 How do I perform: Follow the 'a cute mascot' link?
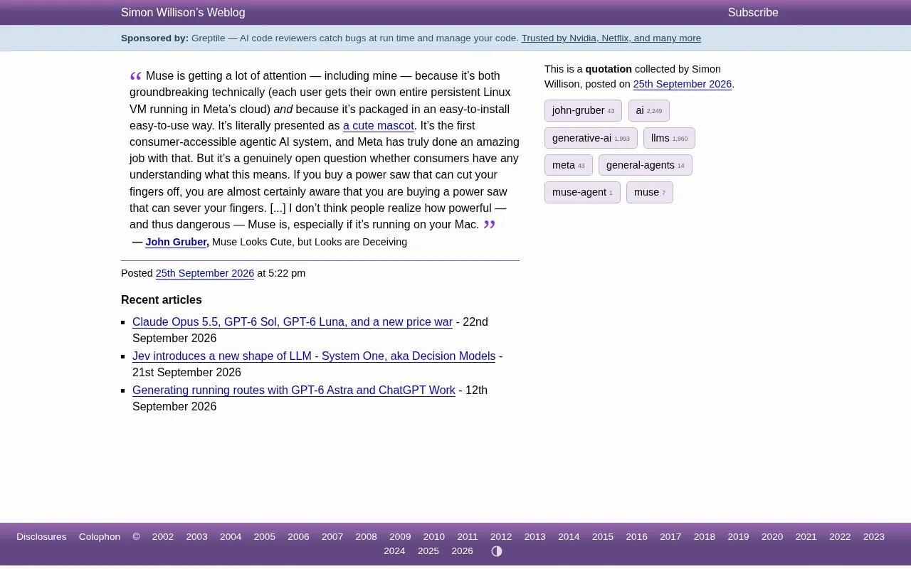tap(379, 126)
